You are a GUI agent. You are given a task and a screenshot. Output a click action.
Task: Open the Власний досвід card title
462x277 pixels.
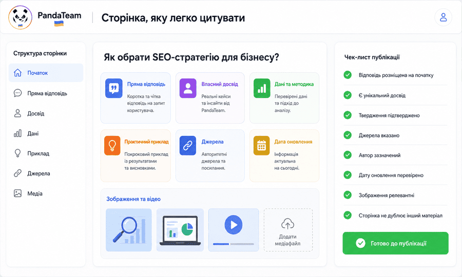pyautogui.click(x=220, y=84)
